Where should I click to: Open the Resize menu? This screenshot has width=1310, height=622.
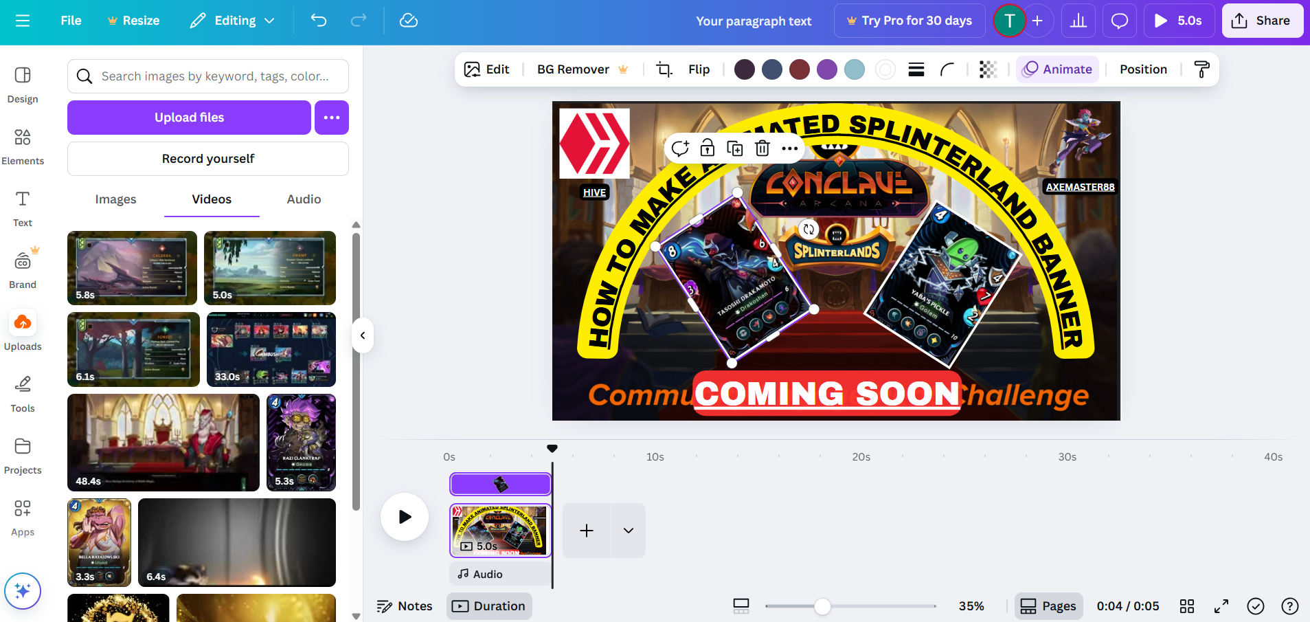point(134,21)
